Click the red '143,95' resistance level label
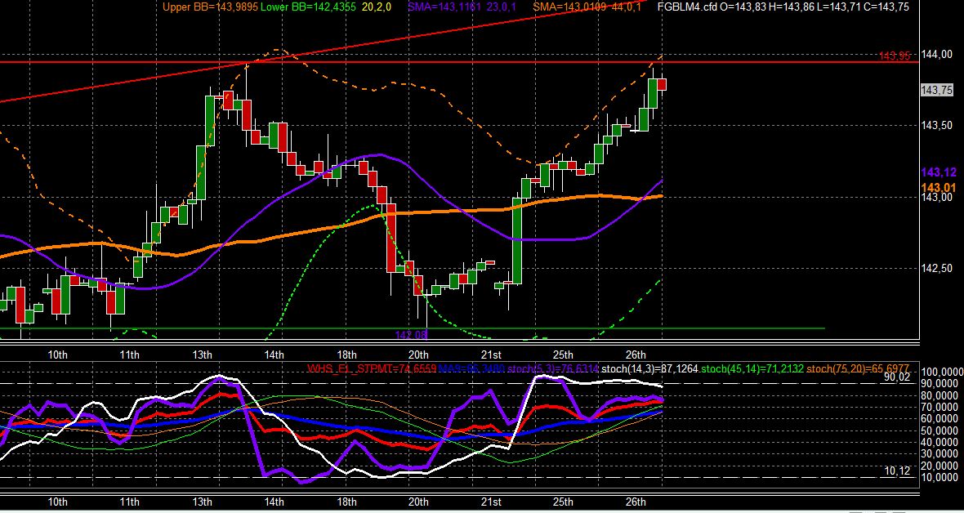This screenshot has height=513, width=964. click(895, 56)
